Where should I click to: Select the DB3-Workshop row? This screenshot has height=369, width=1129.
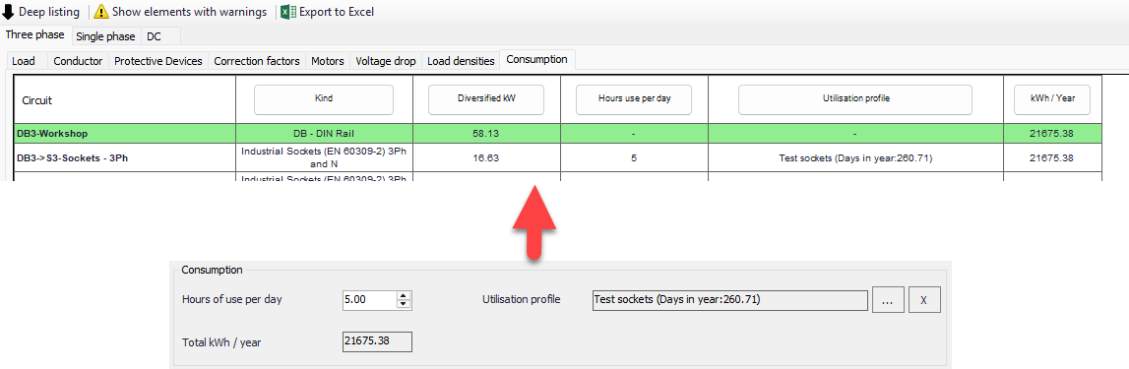click(x=558, y=133)
